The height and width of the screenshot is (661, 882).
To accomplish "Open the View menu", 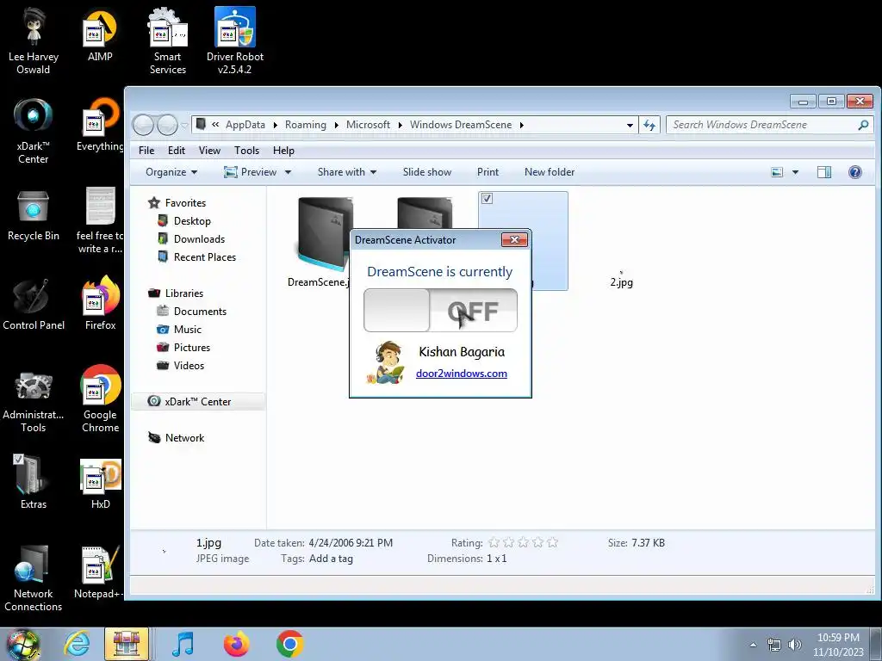I will [209, 151].
